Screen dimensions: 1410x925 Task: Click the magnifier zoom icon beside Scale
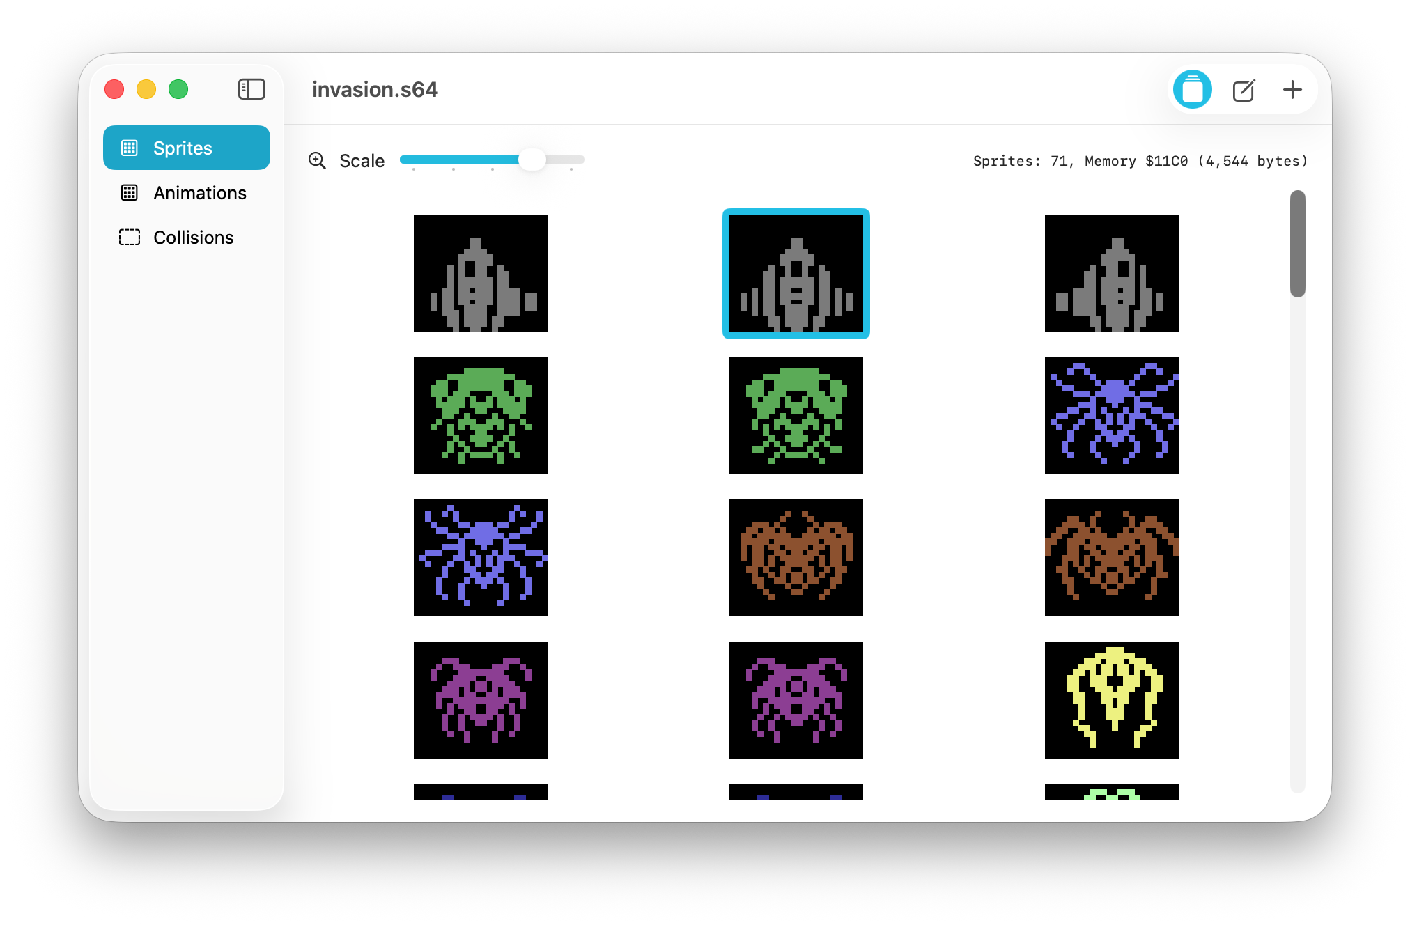tap(318, 161)
